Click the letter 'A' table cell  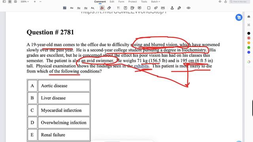(x=32, y=86)
